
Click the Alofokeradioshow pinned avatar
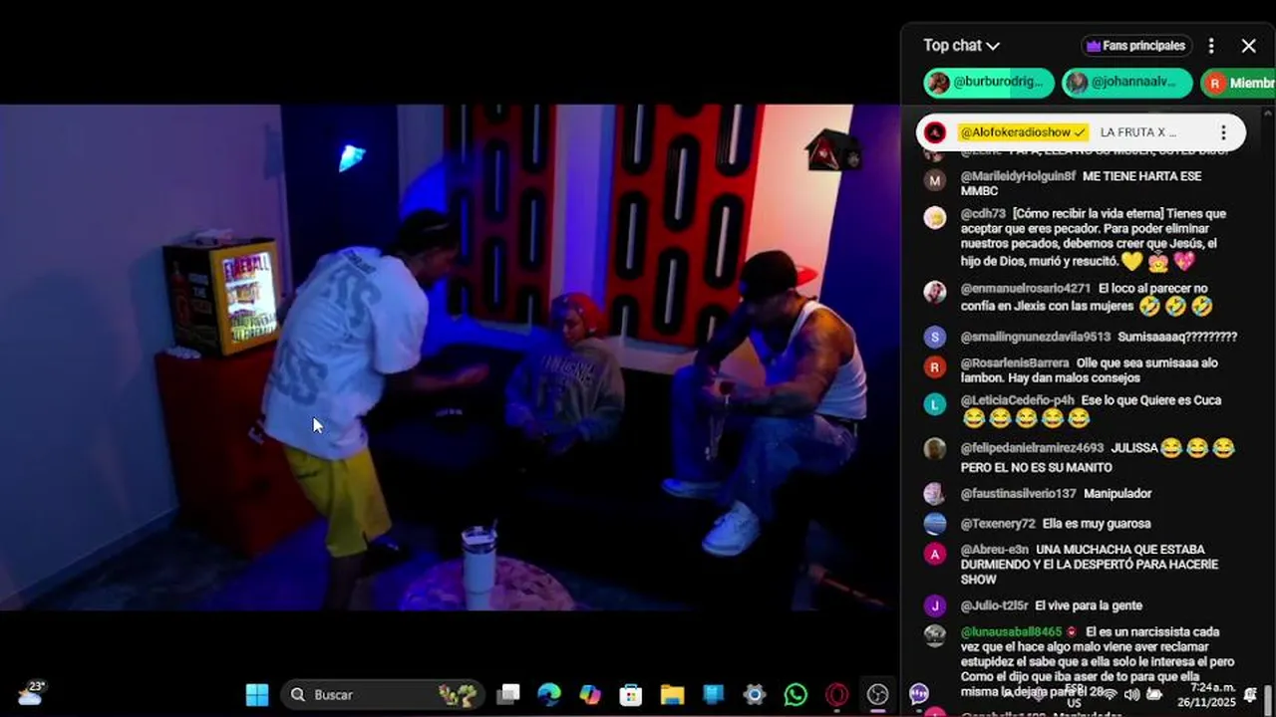tap(935, 132)
